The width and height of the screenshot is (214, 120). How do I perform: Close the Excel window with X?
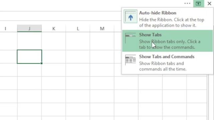click(209, 4)
